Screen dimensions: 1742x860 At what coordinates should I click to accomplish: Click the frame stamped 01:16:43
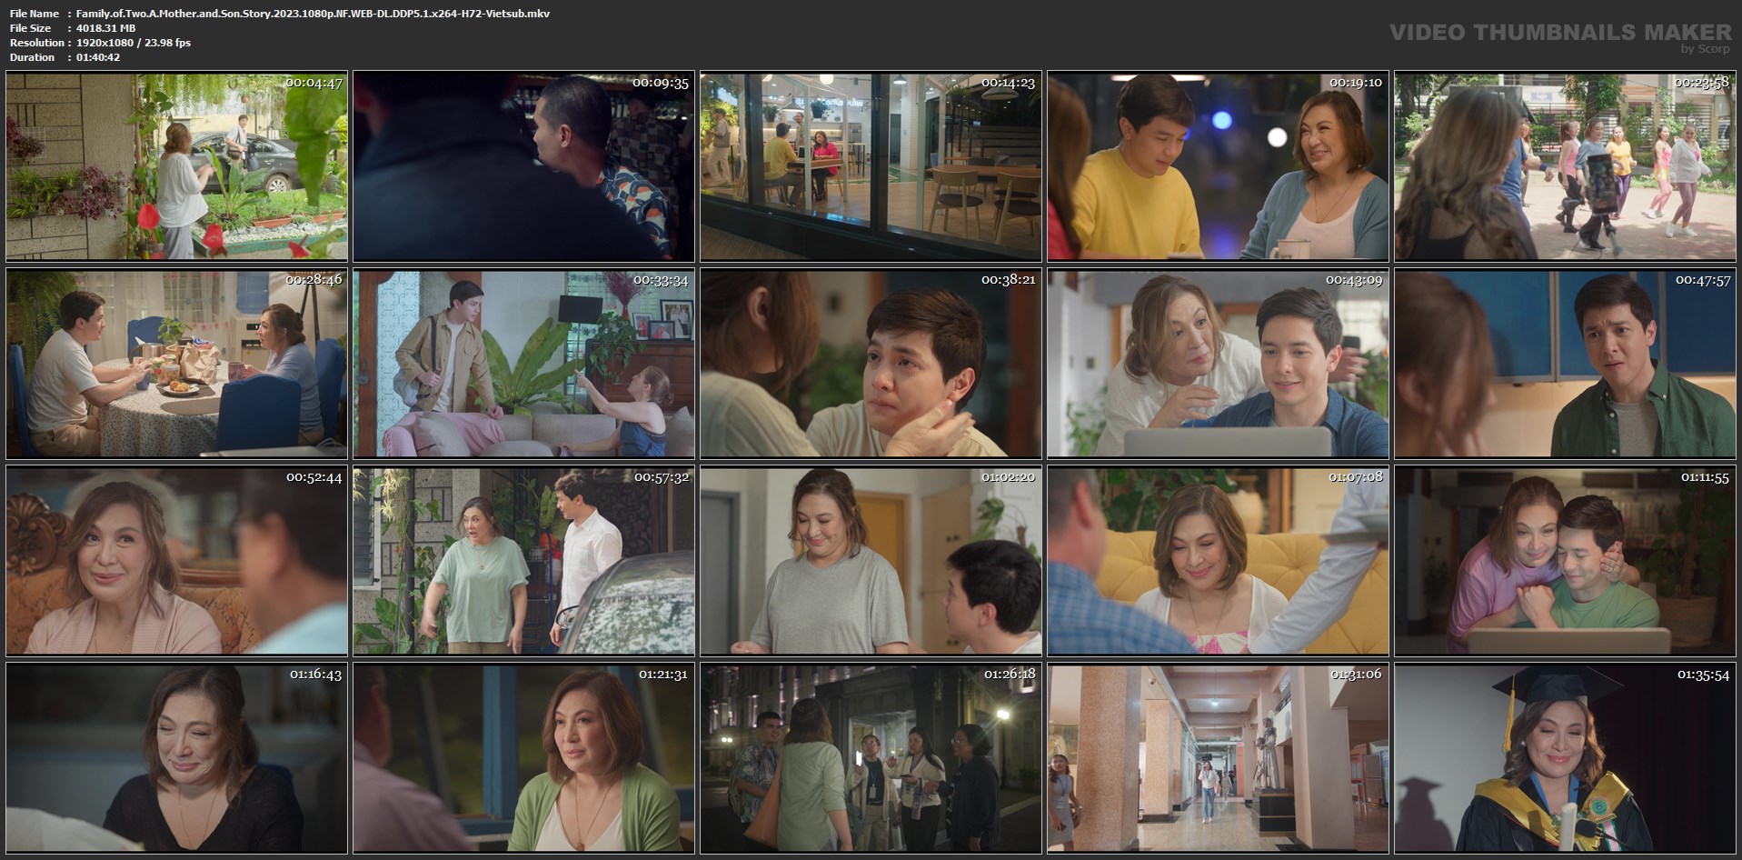pyautogui.click(x=176, y=758)
